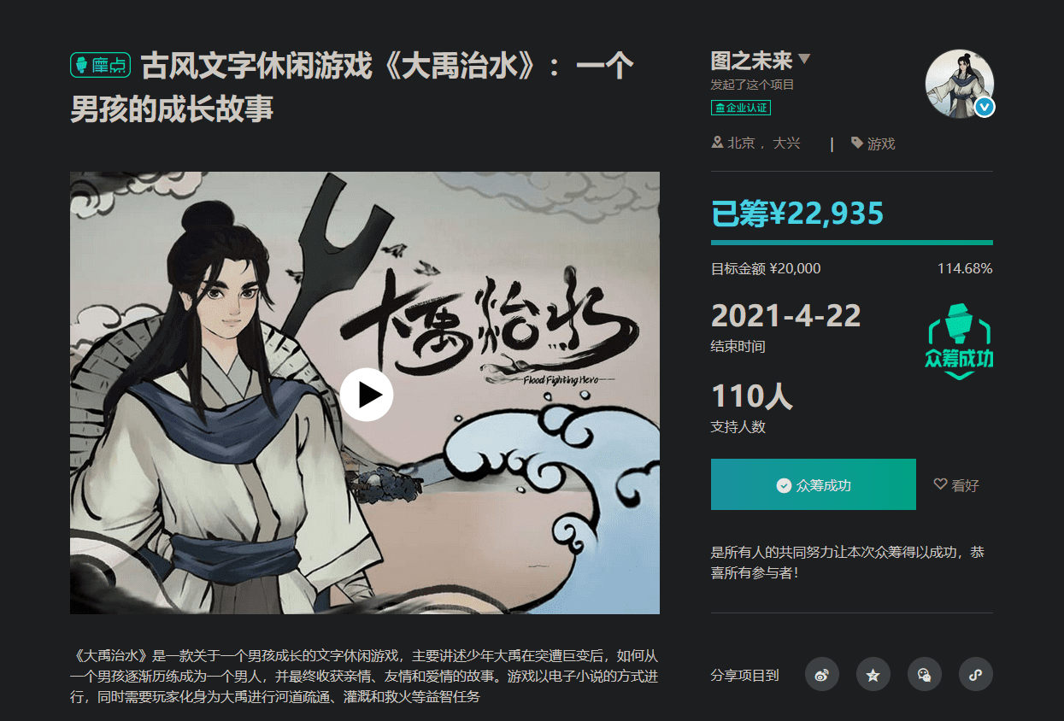Open the 游戏 category tag

(x=873, y=144)
